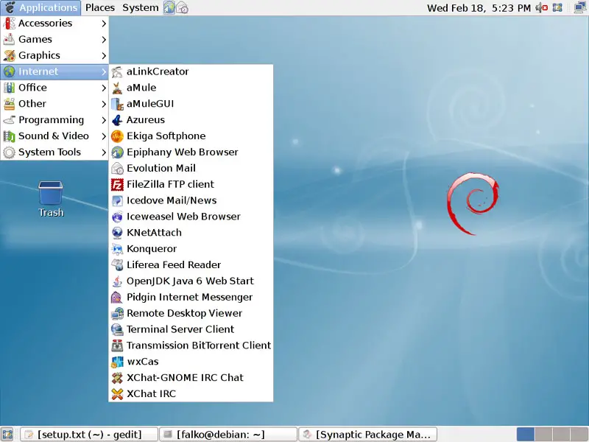The image size is (589, 442).
Task: Expand the Sound & Video submenu arrow
Action: 104,136
